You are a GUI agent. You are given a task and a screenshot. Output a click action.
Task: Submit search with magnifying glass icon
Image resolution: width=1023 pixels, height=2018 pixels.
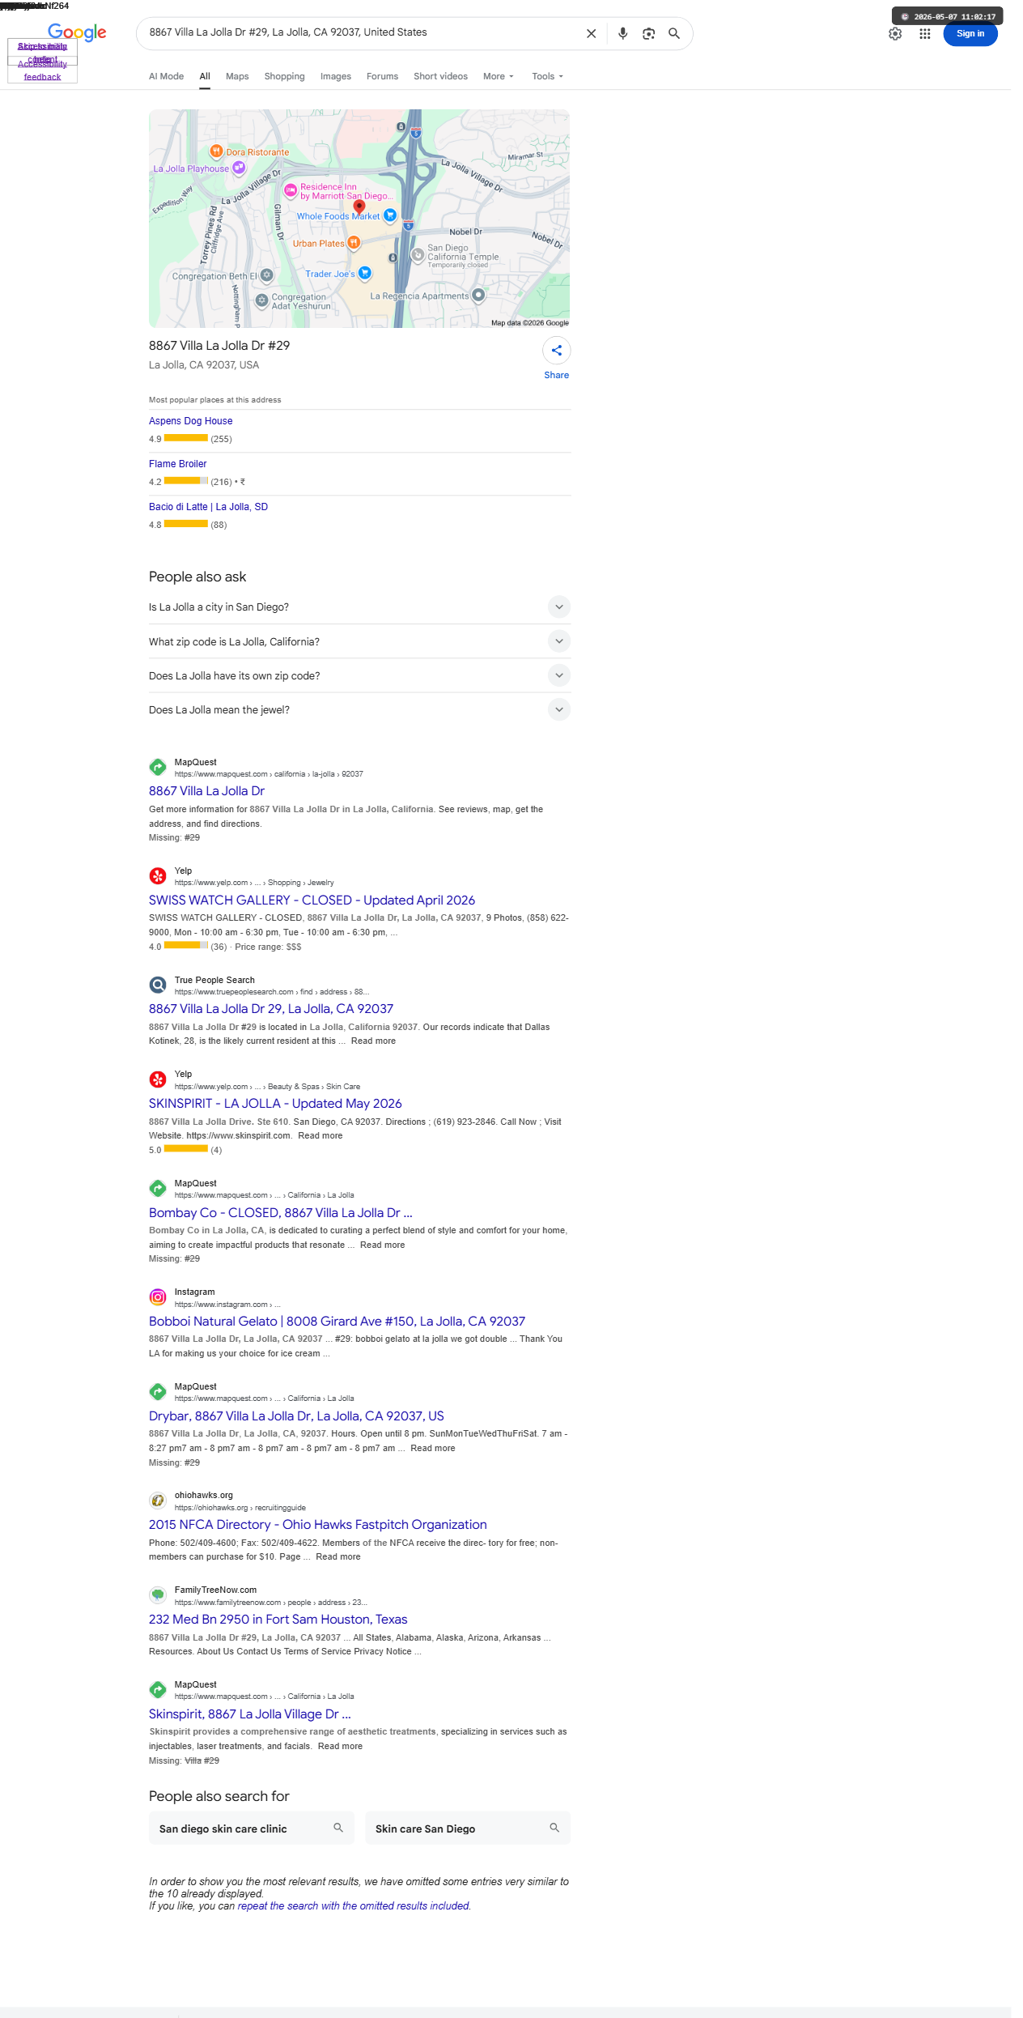673,33
